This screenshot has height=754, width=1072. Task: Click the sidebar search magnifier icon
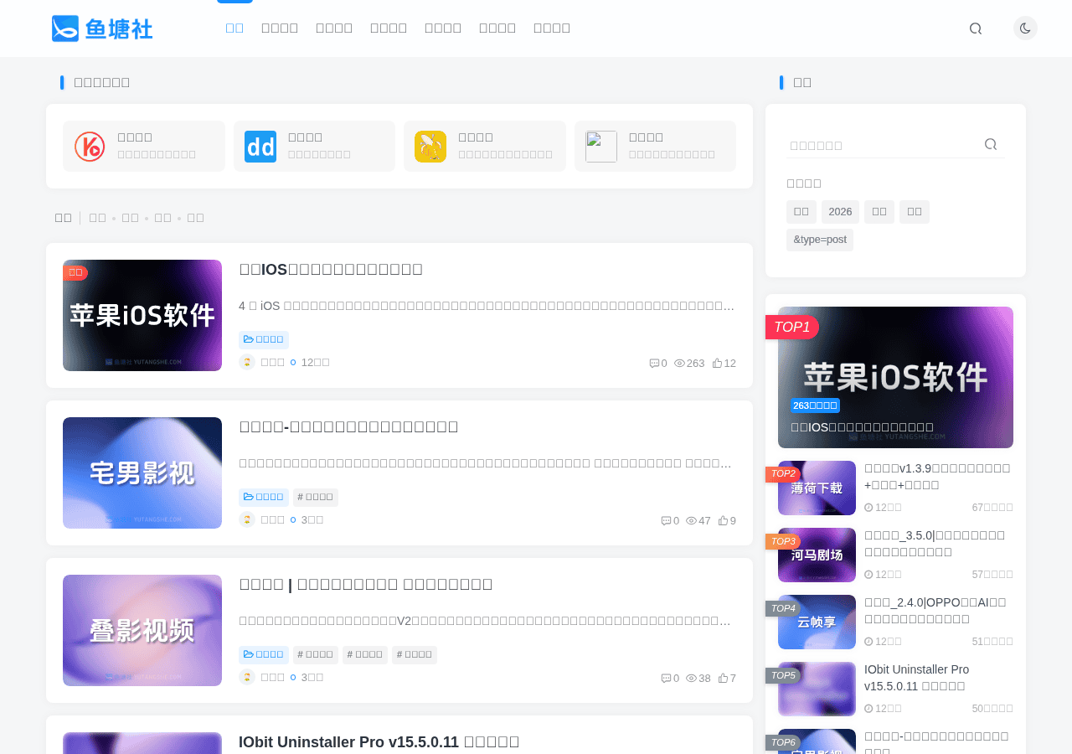(x=991, y=144)
